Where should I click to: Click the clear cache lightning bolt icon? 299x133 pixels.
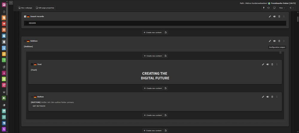[x=264, y=8]
